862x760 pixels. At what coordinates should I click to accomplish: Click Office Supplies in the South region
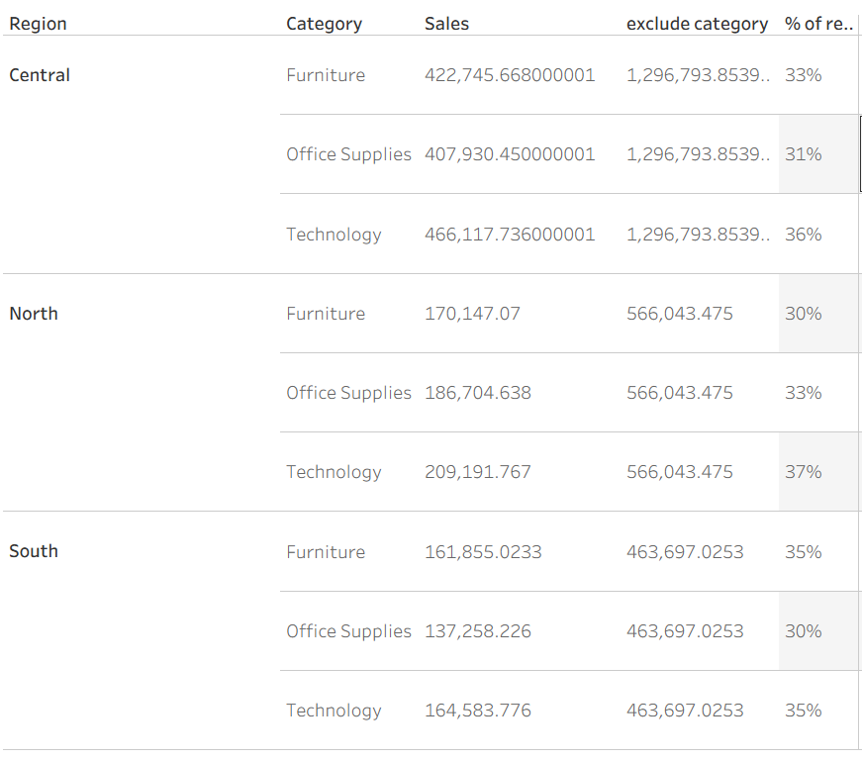click(348, 631)
